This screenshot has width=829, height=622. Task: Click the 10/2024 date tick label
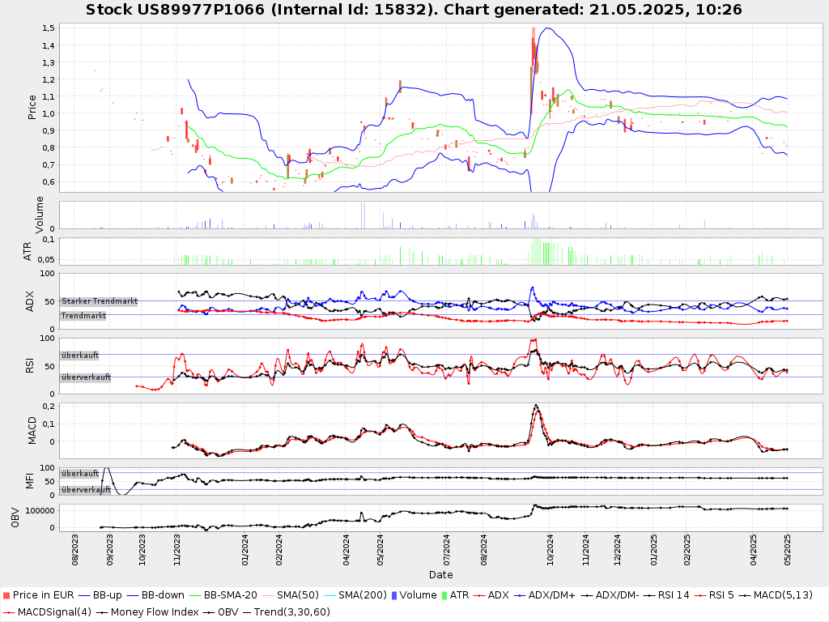click(x=550, y=550)
